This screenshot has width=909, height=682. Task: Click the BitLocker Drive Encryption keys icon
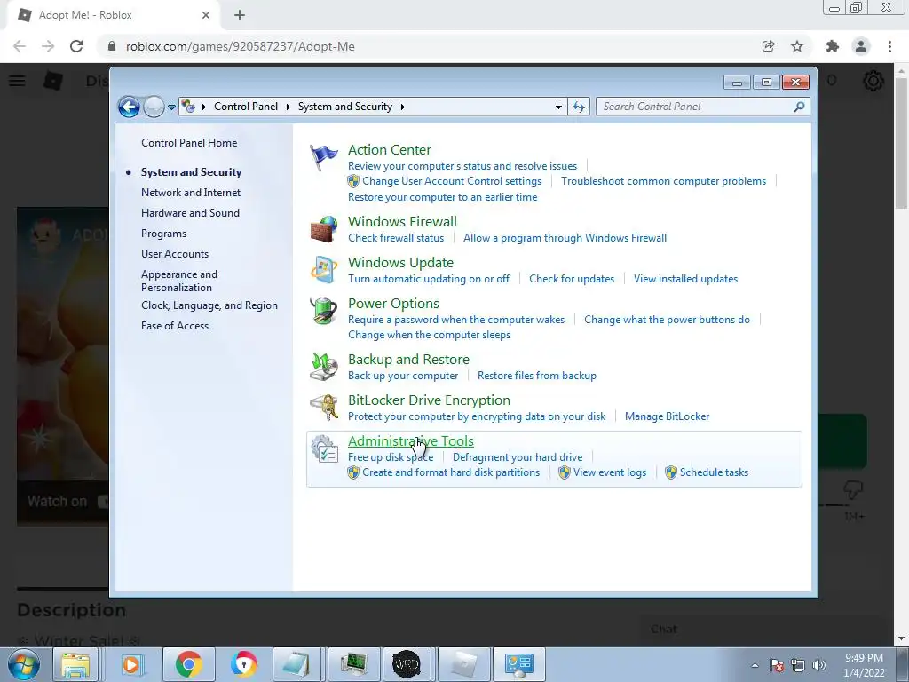point(323,407)
